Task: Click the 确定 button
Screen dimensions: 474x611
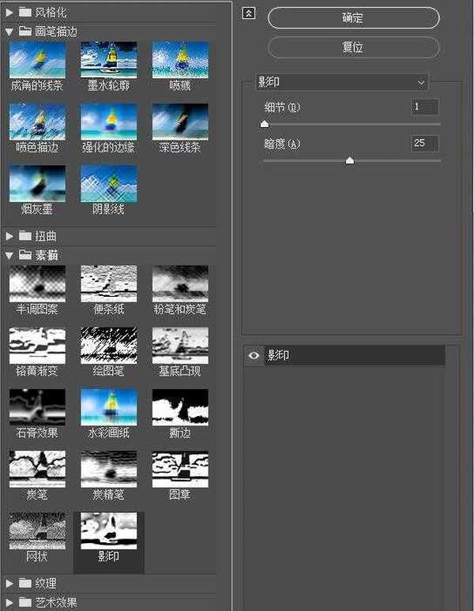Action: (x=353, y=17)
